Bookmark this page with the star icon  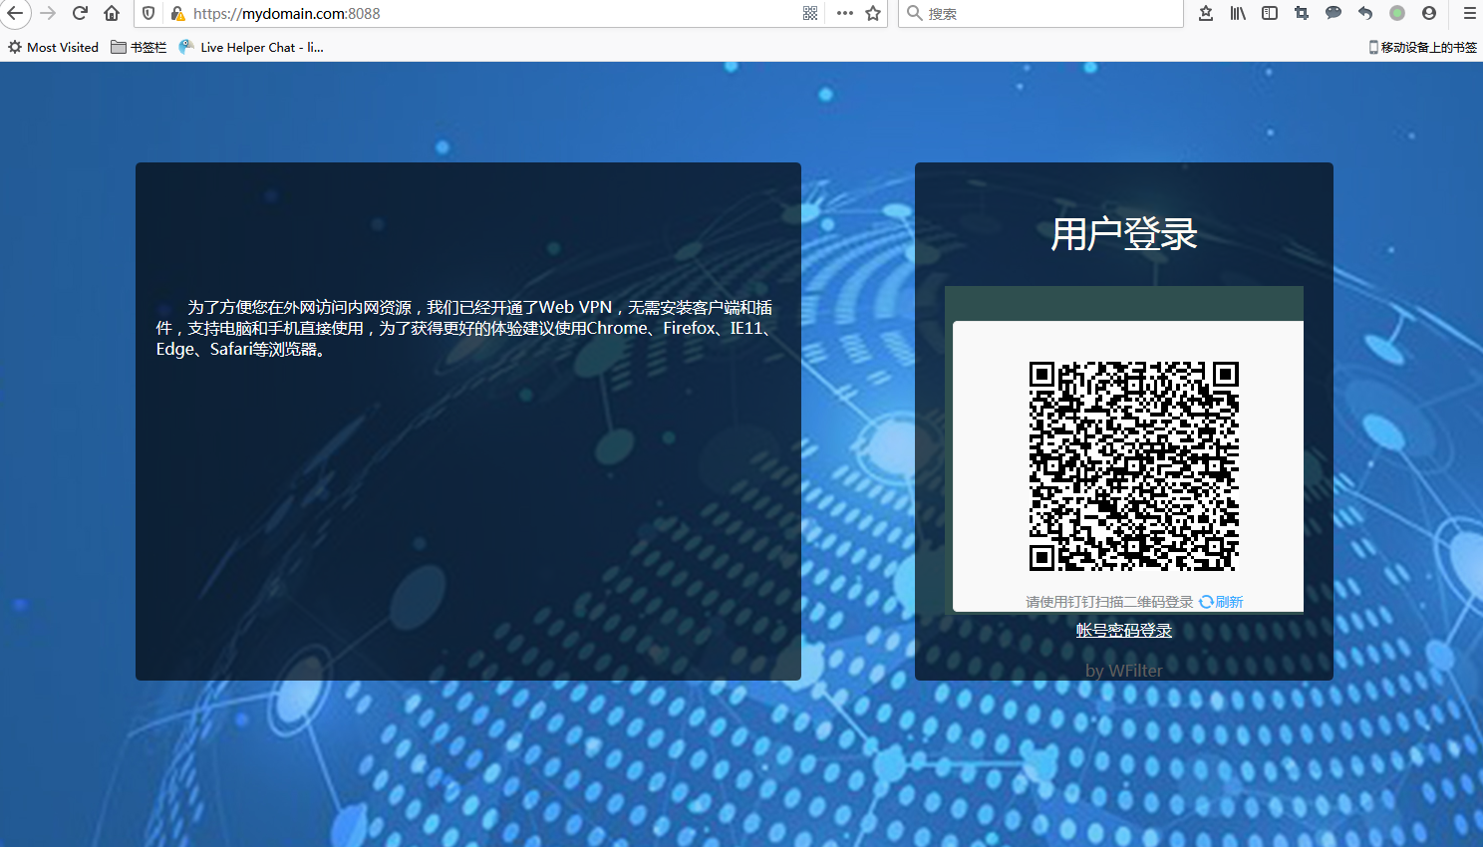pyautogui.click(x=873, y=13)
